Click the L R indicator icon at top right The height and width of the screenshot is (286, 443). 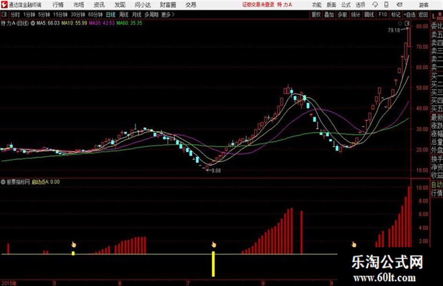point(436,15)
